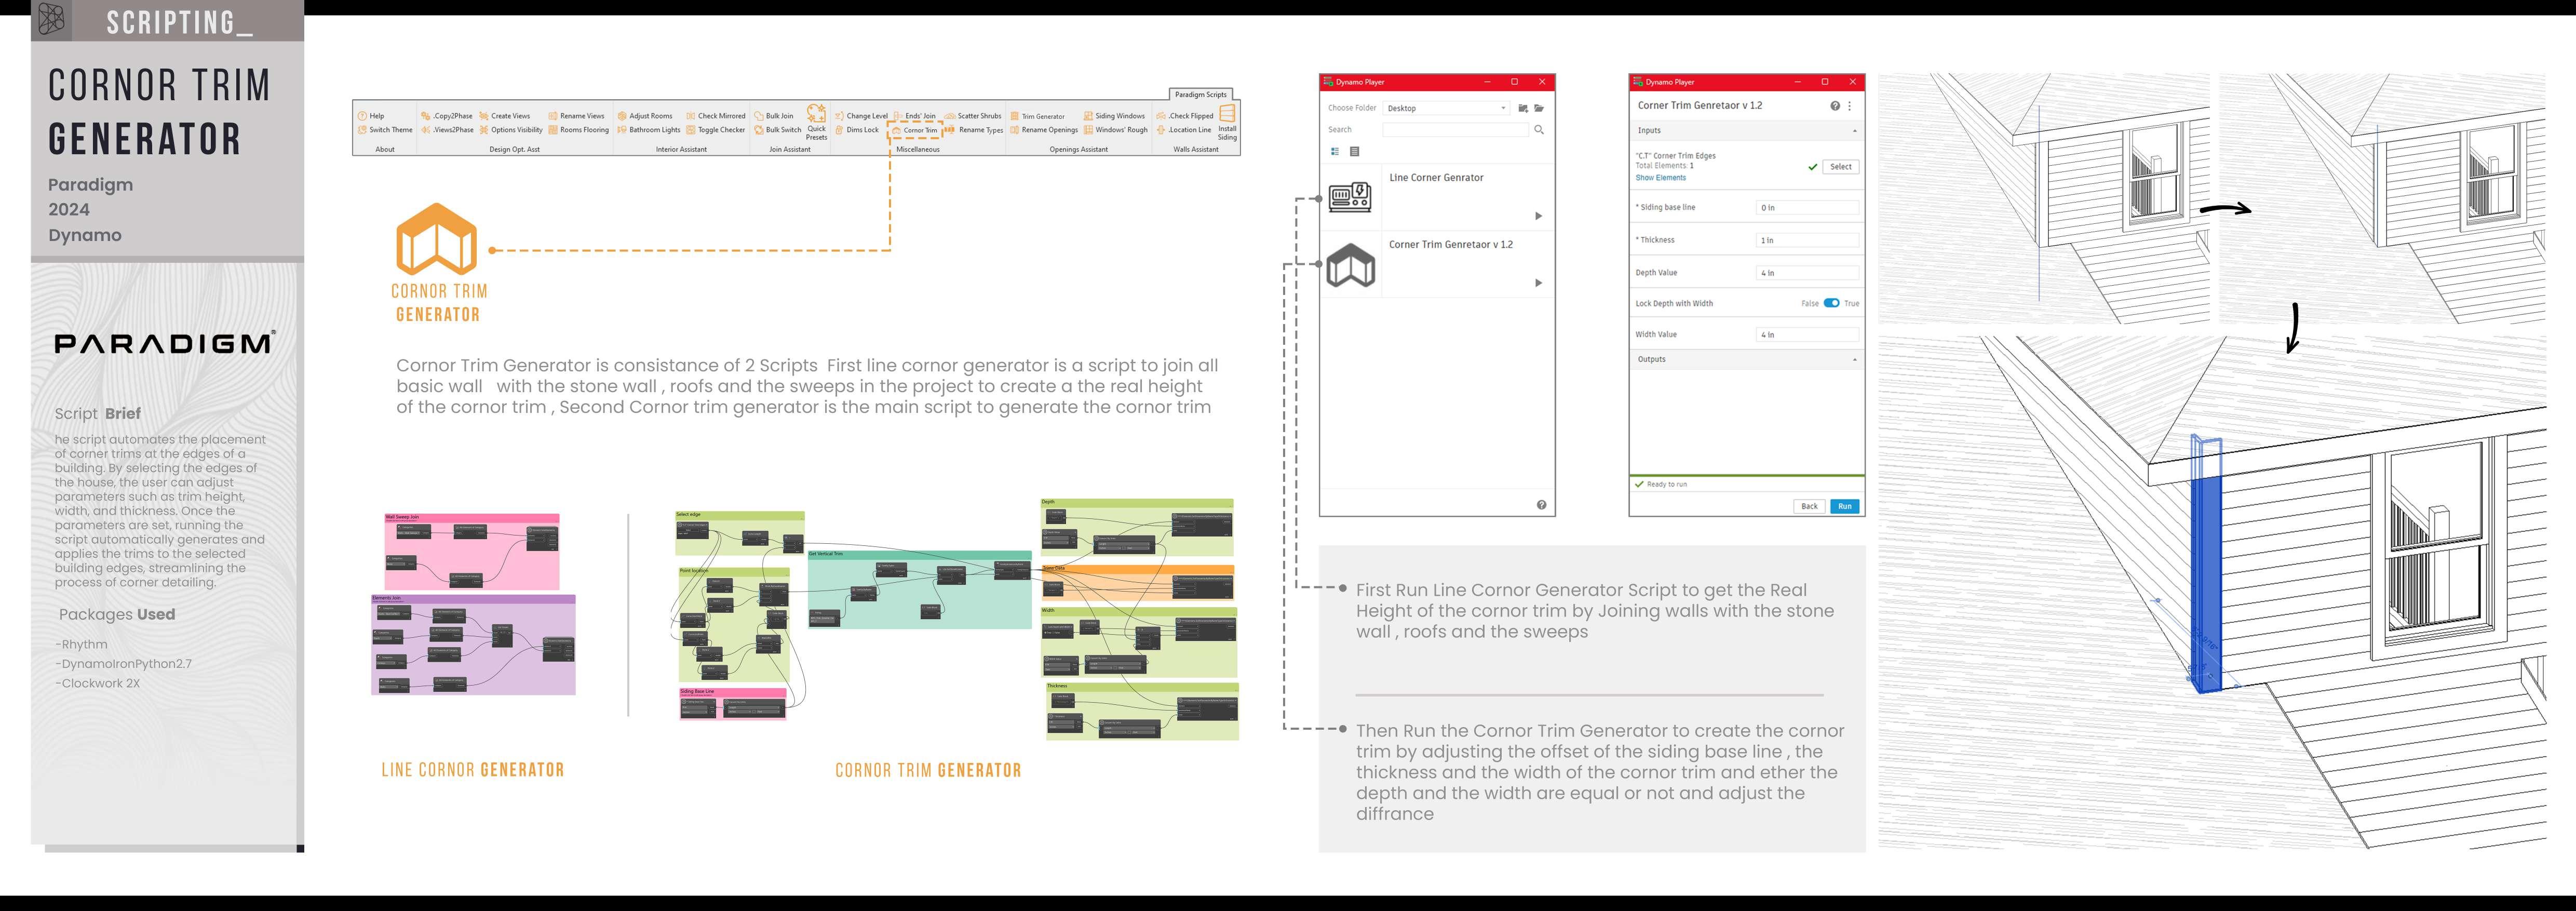2576x911 pixels.
Task: Click the blue Run button
Action: tap(1844, 506)
